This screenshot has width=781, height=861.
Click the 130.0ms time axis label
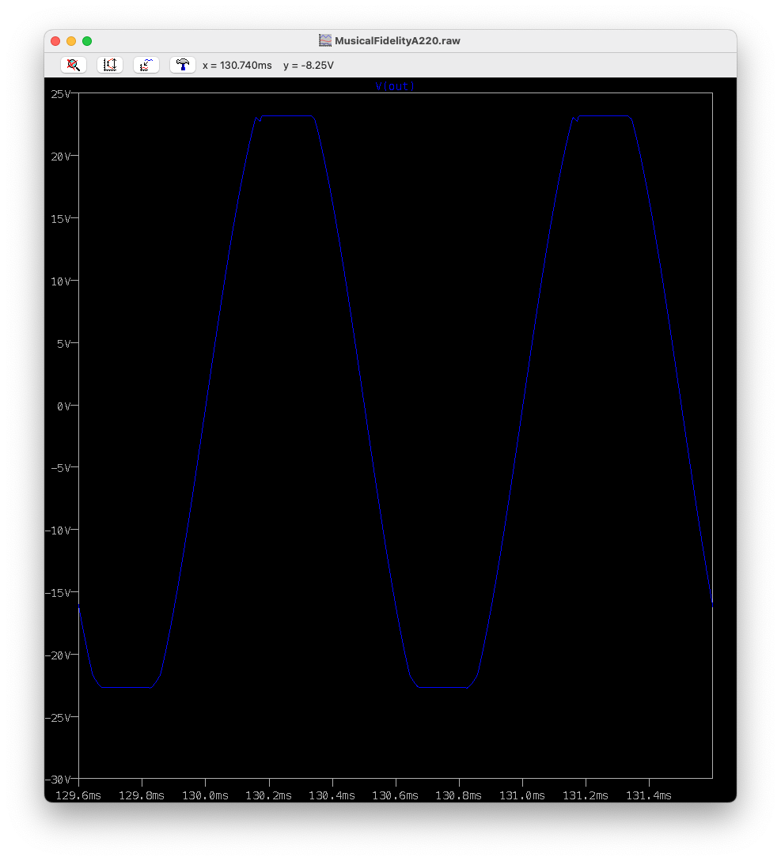pyautogui.click(x=206, y=795)
